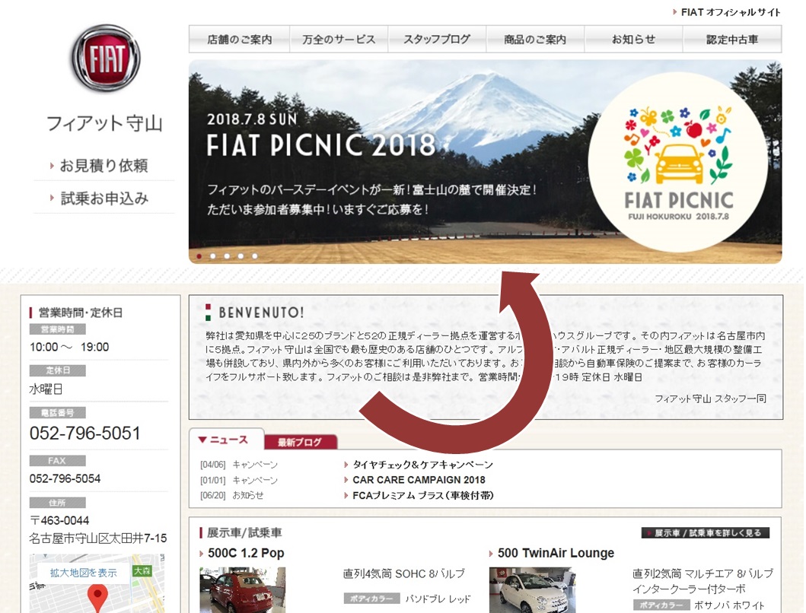Click the white 500 TwinAir car thumbnail
The width and height of the screenshot is (806, 613).
pos(532,590)
